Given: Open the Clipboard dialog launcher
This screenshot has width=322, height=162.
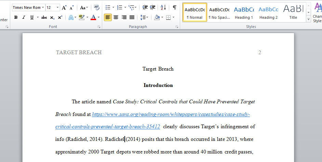Looking at the screenshot, I should coord(7,27).
